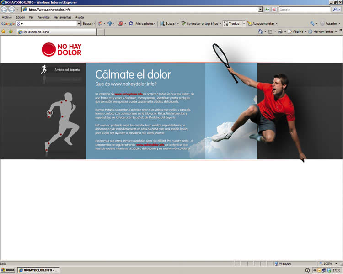Screen dimensions: 343x274
Task: Open the Ayuda menu
Action: coord(80,17)
